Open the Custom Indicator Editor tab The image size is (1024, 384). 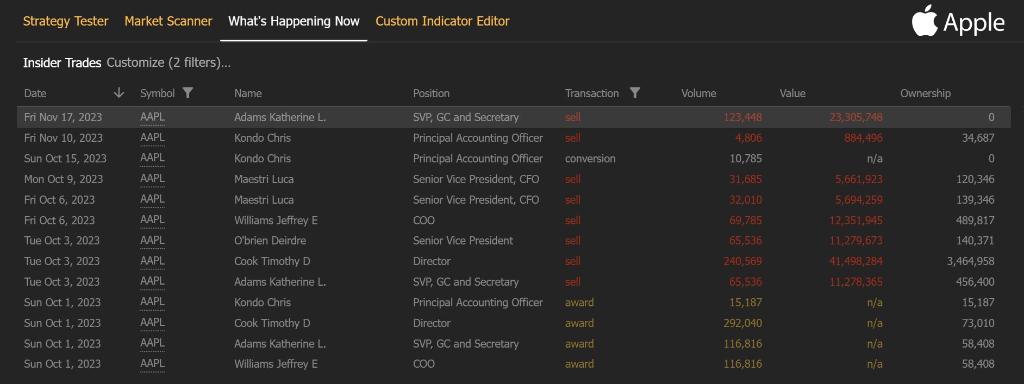[442, 21]
